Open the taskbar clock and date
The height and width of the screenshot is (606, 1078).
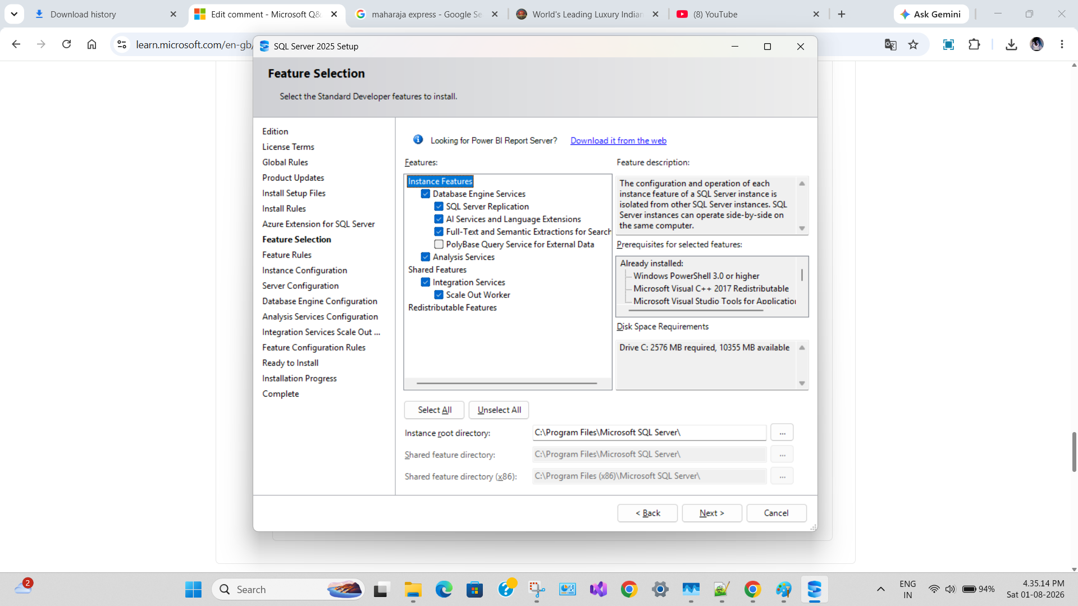[x=1035, y=589]
